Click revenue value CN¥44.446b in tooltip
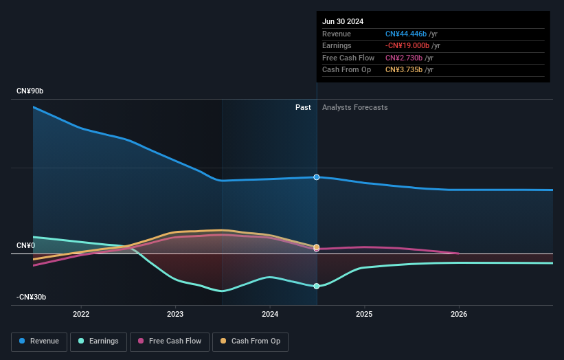Image resolution: width=564 pixels, height=360 pixels. pyautogui.click(x=406, y=34)
